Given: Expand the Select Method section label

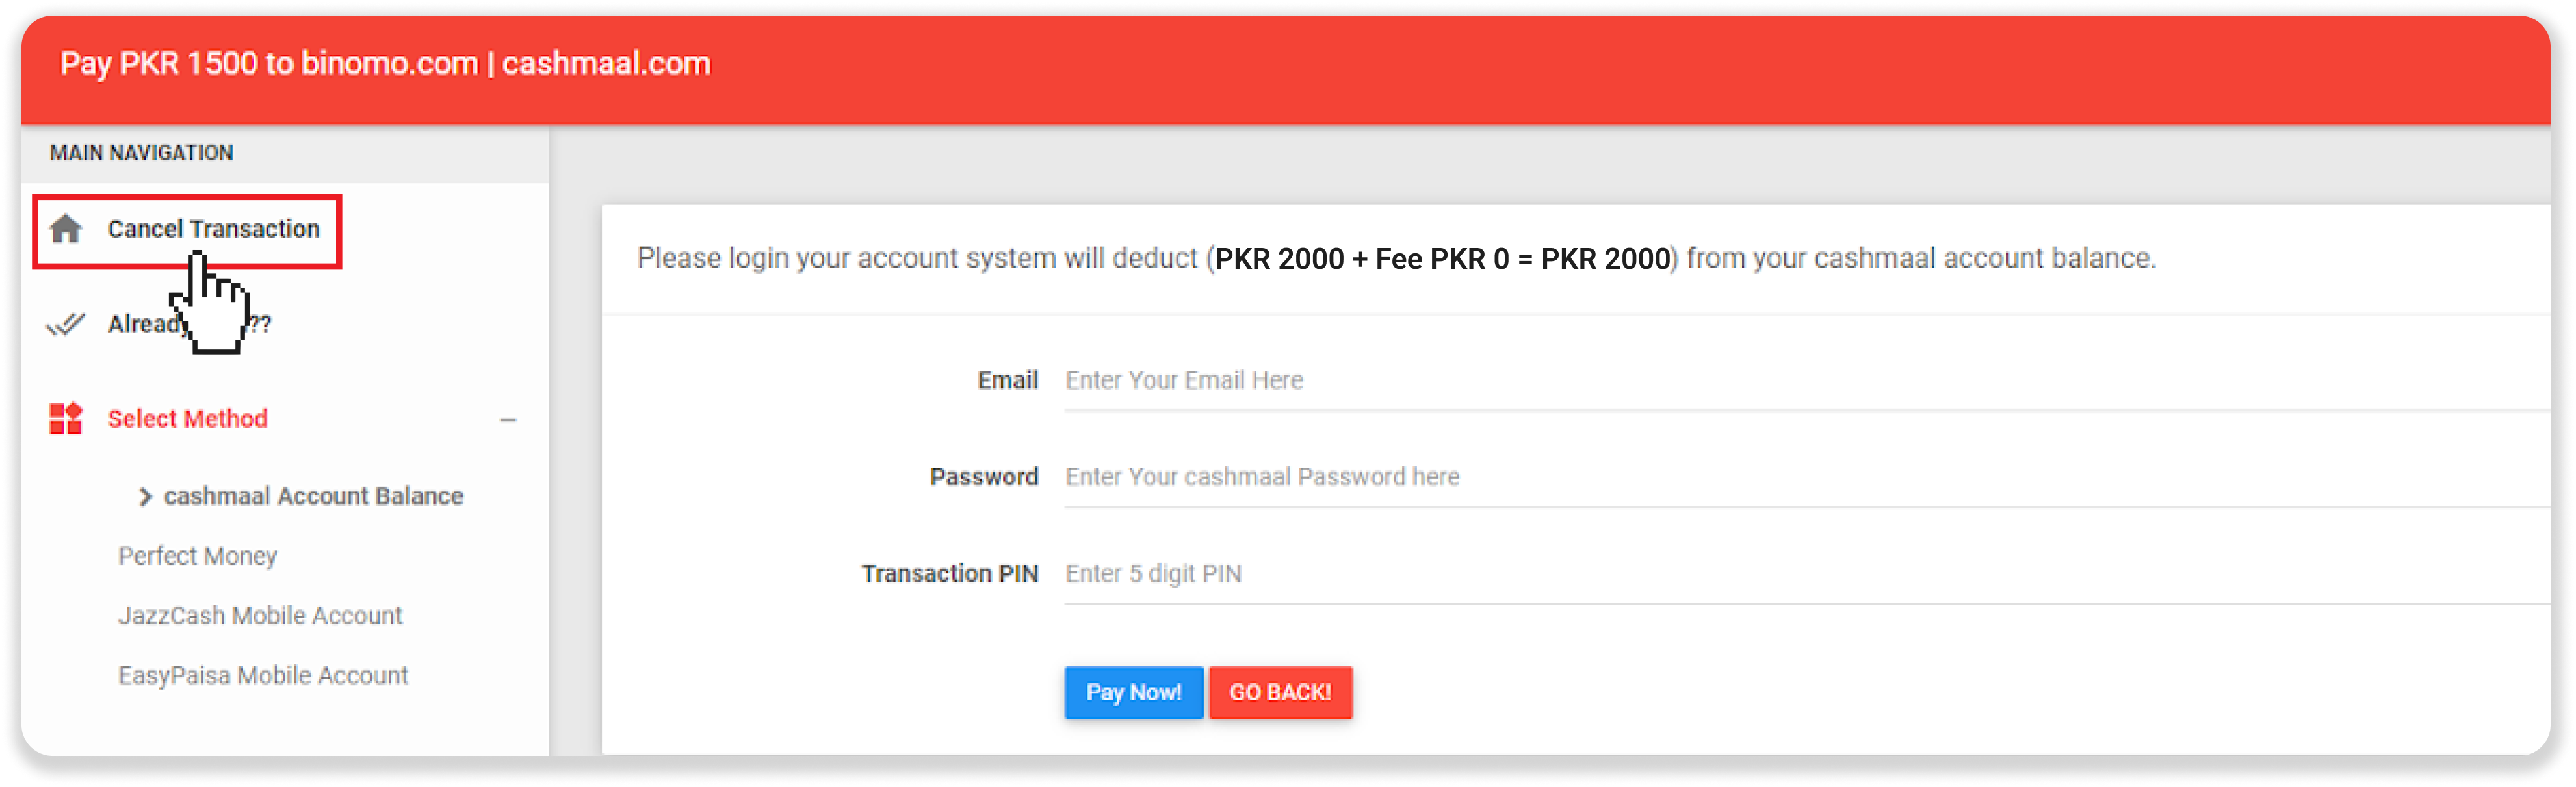Looking at the screenshot, I should 187,418.
